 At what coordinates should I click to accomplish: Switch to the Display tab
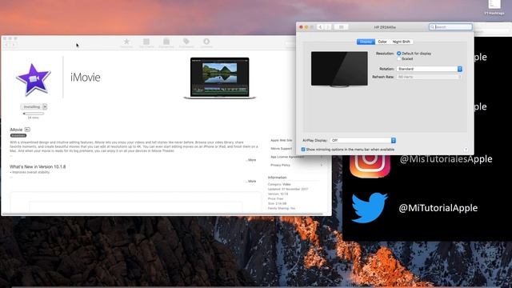tap(366, 42)
